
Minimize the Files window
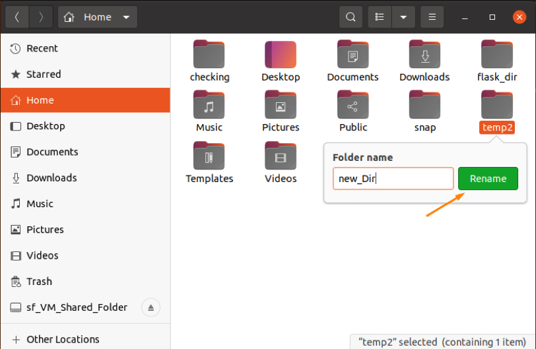click(465, 17)
